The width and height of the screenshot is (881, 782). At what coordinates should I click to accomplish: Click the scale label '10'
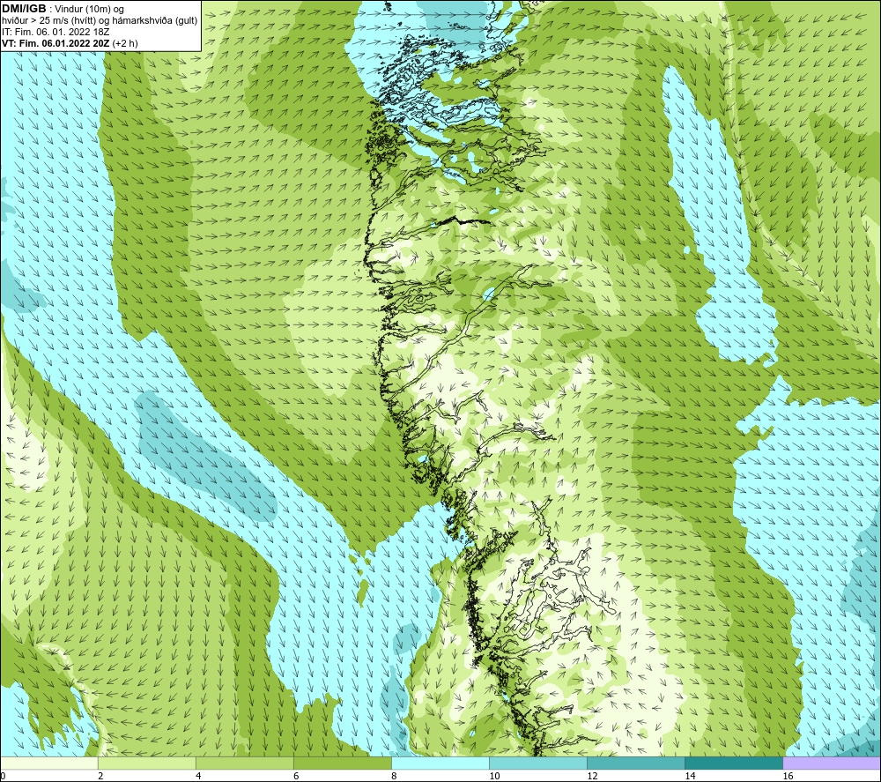494,777
